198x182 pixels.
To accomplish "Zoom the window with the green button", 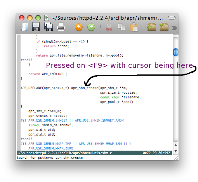I will (x=38, y=18).
